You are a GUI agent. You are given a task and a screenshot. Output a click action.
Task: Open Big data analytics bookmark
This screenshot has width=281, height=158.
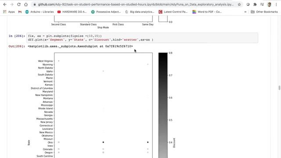140,12
